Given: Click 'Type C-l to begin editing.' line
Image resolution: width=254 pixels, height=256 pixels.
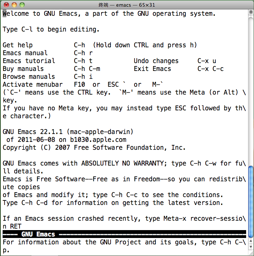Looking at the screenshot, I should [x=51, y=30].
